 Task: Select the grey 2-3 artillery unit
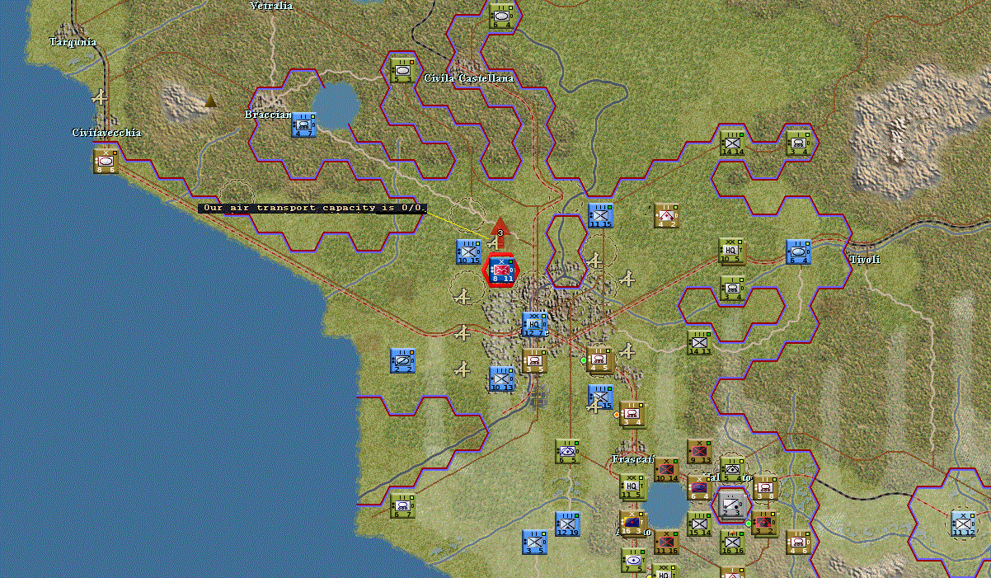[x=732, y=504]
